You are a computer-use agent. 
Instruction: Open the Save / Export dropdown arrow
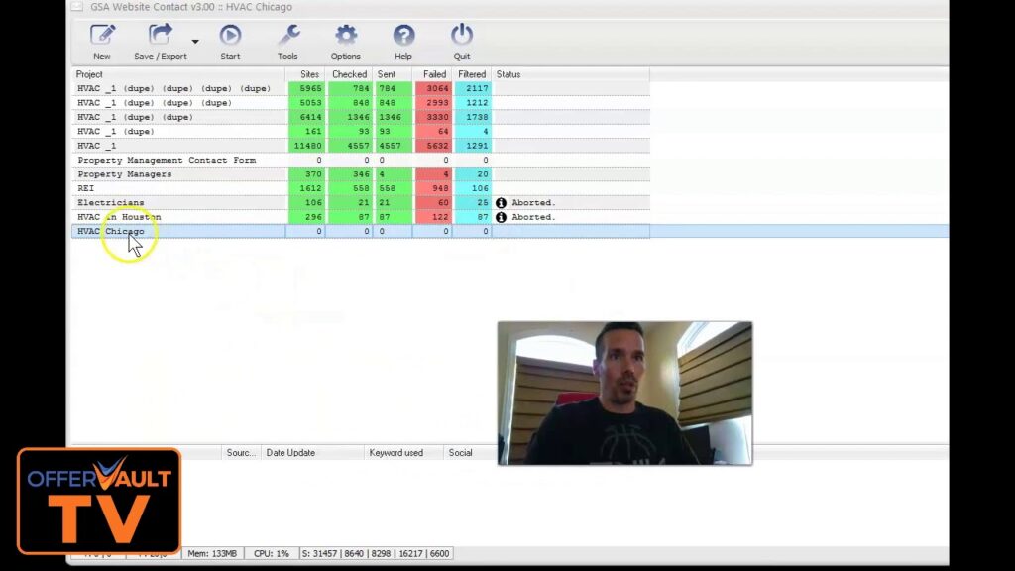click(x=195, y=42)
